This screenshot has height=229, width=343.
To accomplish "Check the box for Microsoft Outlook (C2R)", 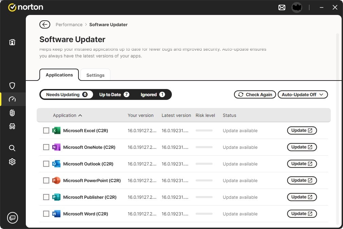I will point(46,164).
